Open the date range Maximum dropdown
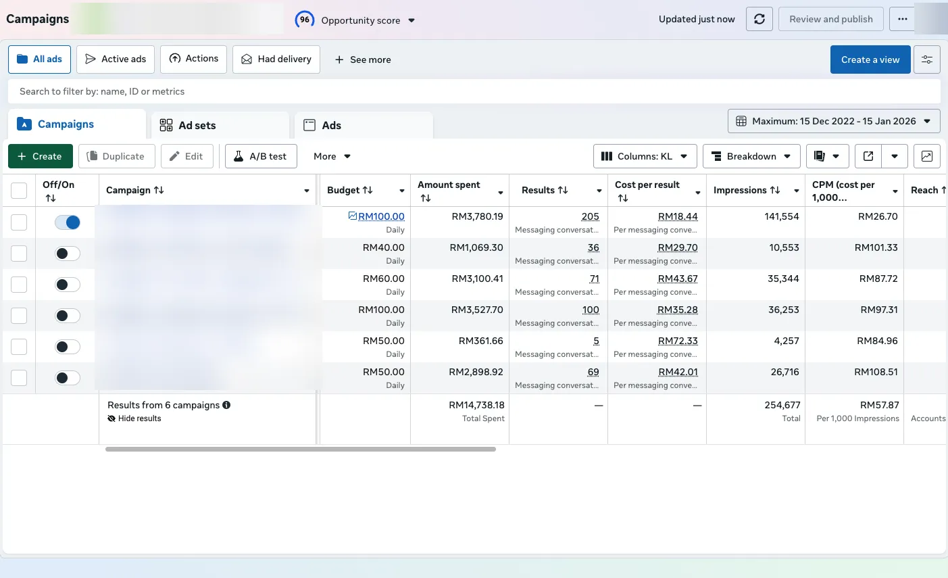Screen dimensions: 948x578 click(834, 121)
